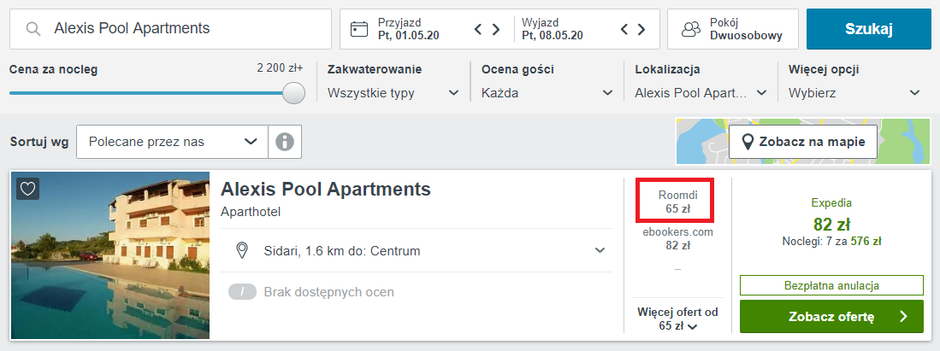Go to next departure date
Screen dimensions: 940x351
(642, 29)
